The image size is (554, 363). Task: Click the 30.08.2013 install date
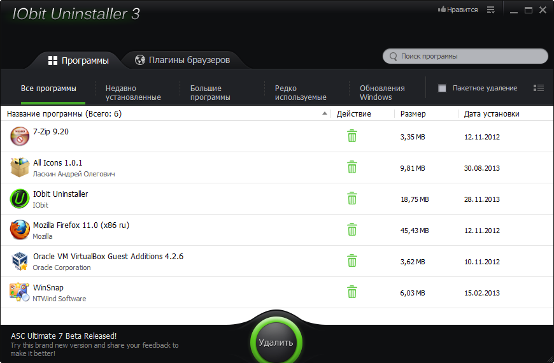click(482, 168)
